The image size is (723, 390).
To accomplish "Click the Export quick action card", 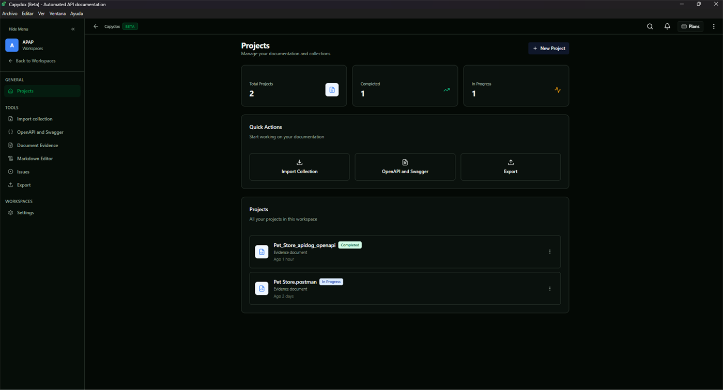I will [511, 167].
